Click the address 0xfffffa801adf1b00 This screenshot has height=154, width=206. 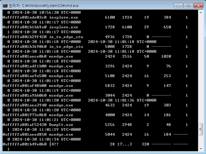[25, 66]
